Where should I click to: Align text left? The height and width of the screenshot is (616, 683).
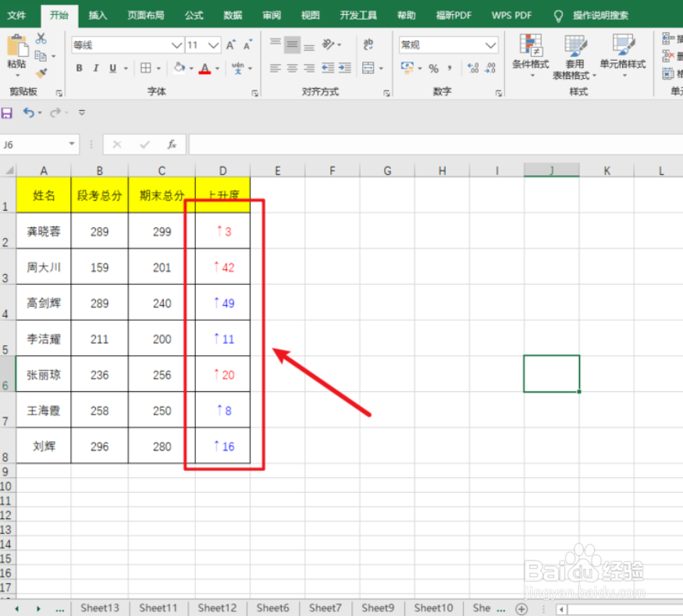point(276,68)
